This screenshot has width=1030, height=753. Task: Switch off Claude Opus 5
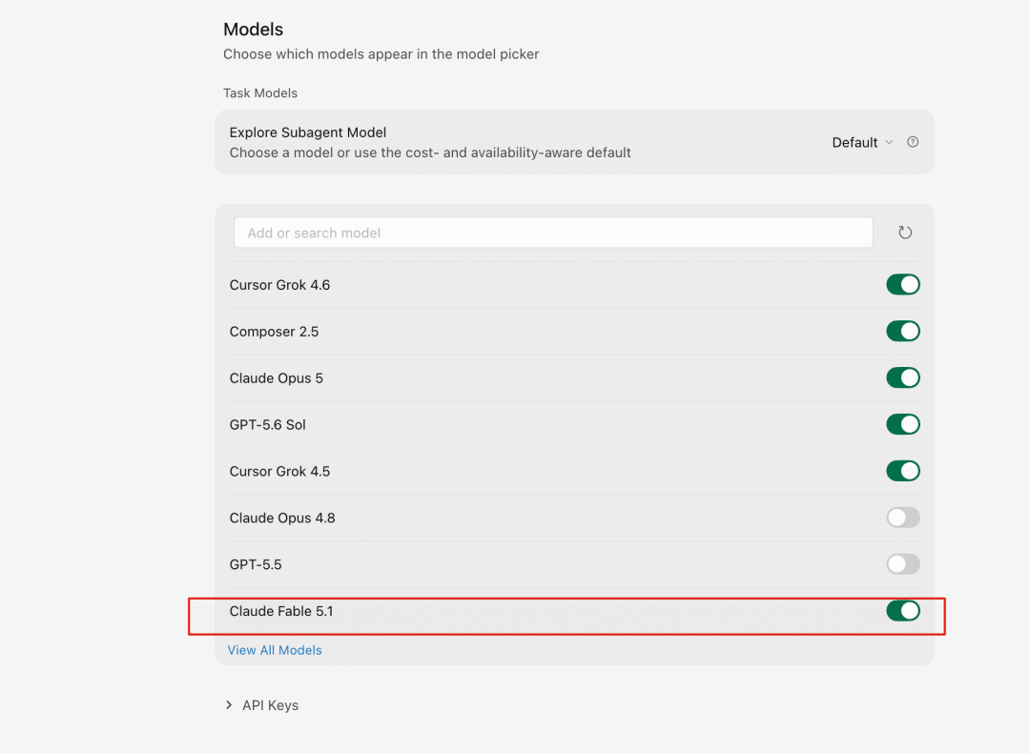pos(902,378)
